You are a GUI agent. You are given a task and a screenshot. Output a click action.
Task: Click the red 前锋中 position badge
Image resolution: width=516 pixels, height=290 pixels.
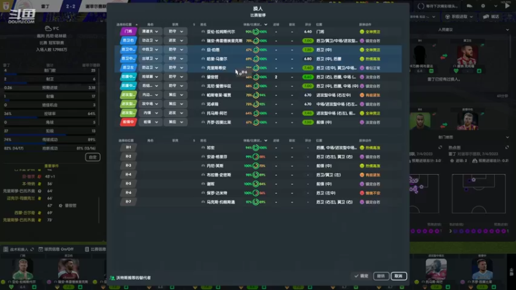[128, 122]
